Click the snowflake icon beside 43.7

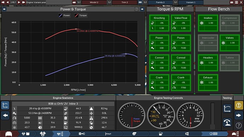click(14, 127)
